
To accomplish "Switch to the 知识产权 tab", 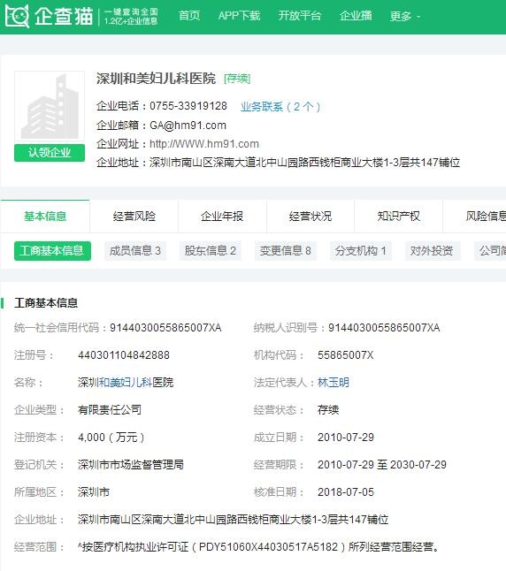I will point(398,217).
